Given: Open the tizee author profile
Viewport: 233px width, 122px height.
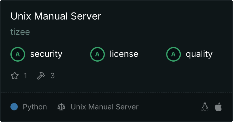Looking at the screenshot, I should pyautogui.click(x=20, y=32).
